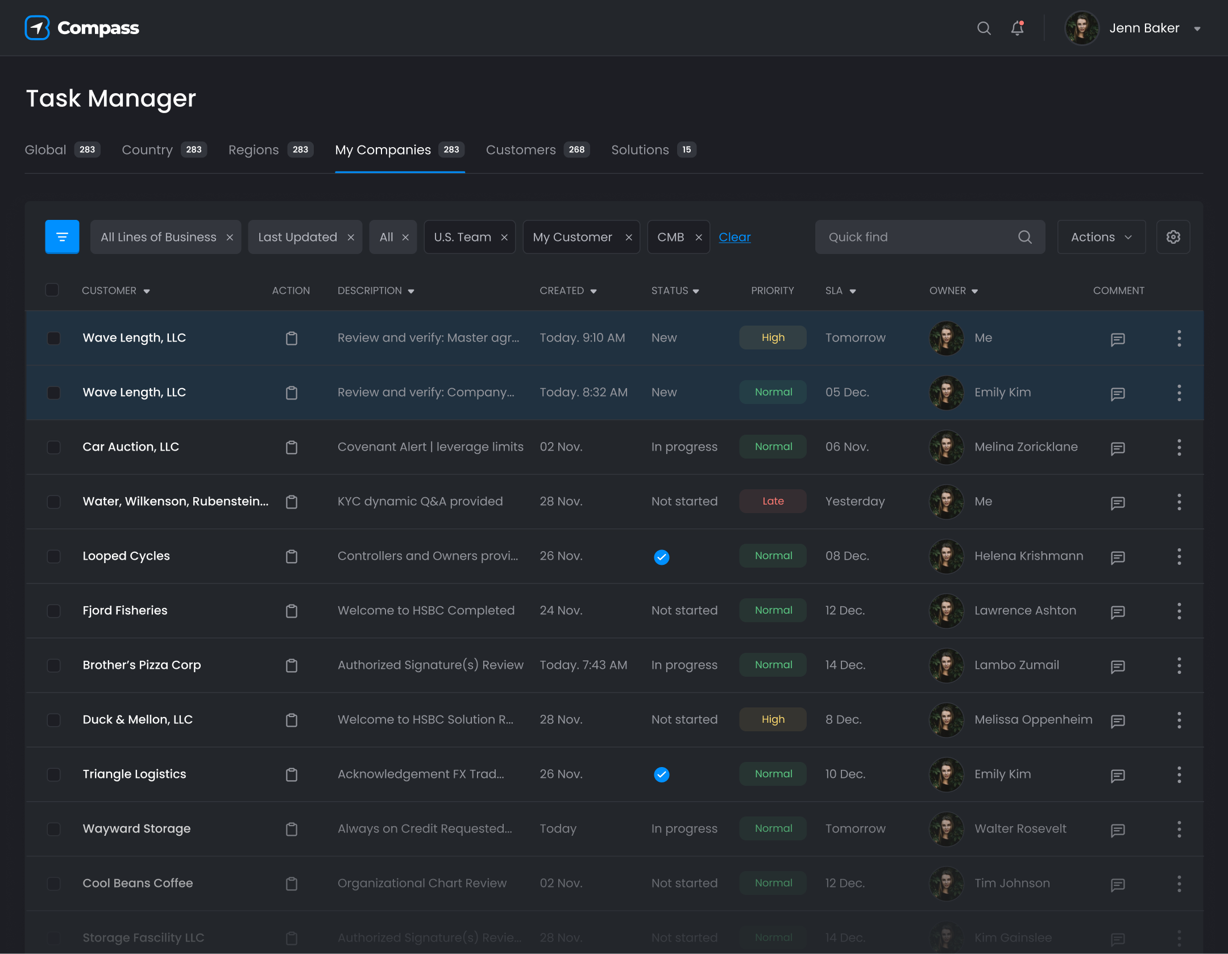This screenshot has height=954, width=1228.
Task: Click the blue filter icon button
Action: [x=62, y=237]
